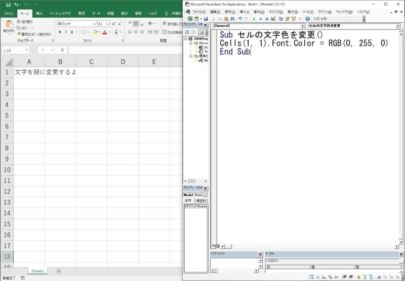405x281 pixels.
Task: Open Properties Window from VBA toolbar icon
Action: pyautogui.click(x=287, y=19)
